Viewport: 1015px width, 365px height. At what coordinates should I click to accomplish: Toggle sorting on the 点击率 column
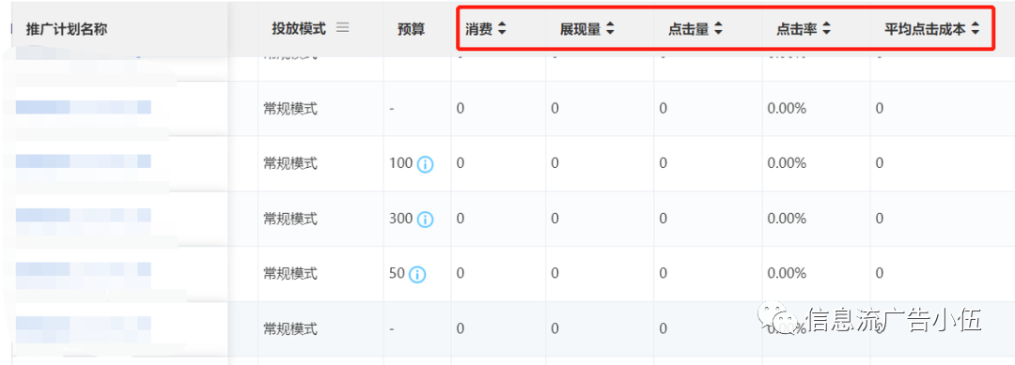point(826,29)
